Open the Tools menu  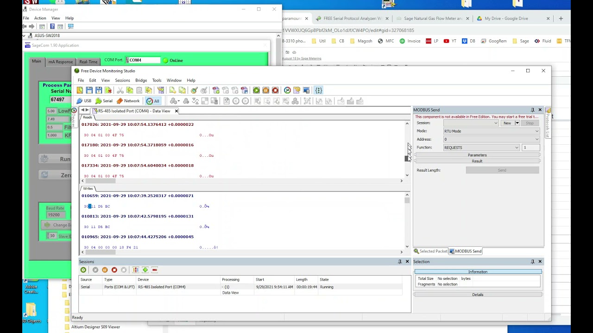[157, 80]
